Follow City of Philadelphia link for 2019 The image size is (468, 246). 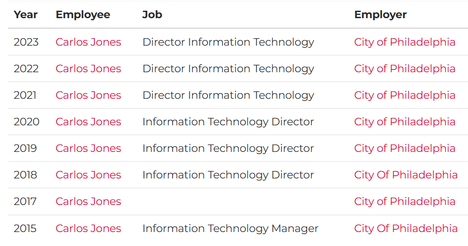click(405, 149)
